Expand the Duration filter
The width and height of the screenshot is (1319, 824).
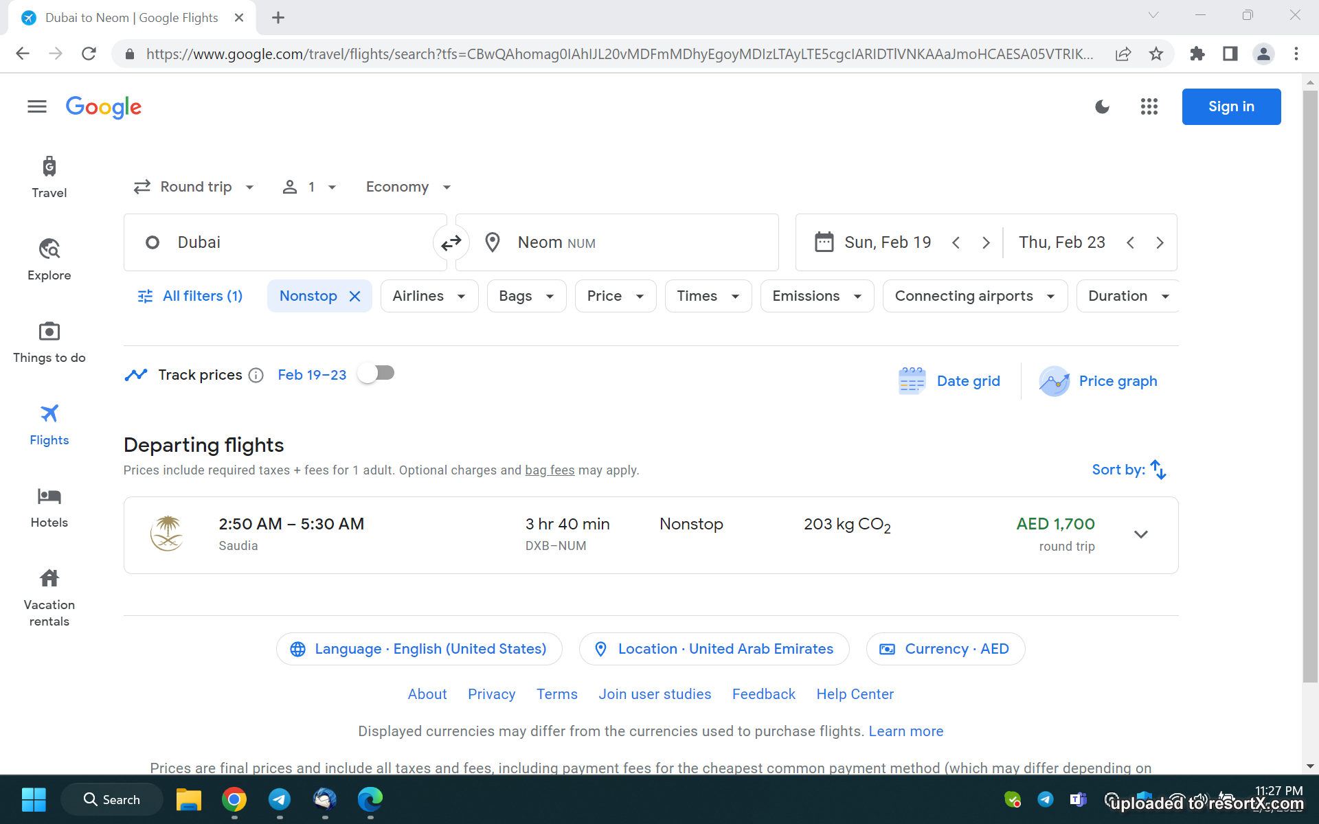click(x=1128, y=296)
